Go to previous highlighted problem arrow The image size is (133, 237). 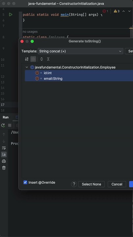123,11
